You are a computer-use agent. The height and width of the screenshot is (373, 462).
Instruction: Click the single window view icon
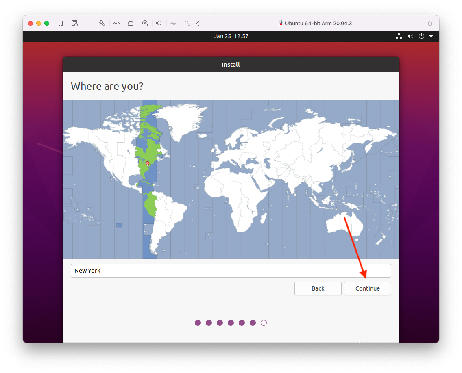coord(431,23)
